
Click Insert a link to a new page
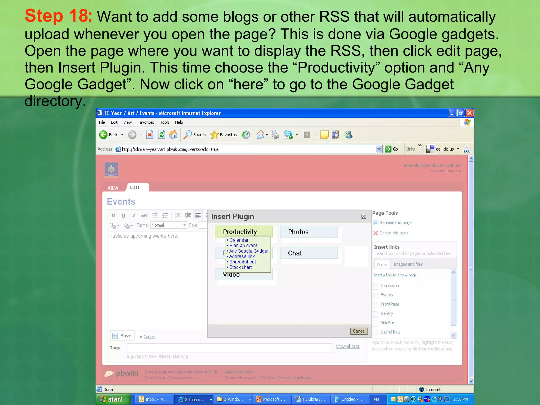pyautogui.click(x=394, y=275)
